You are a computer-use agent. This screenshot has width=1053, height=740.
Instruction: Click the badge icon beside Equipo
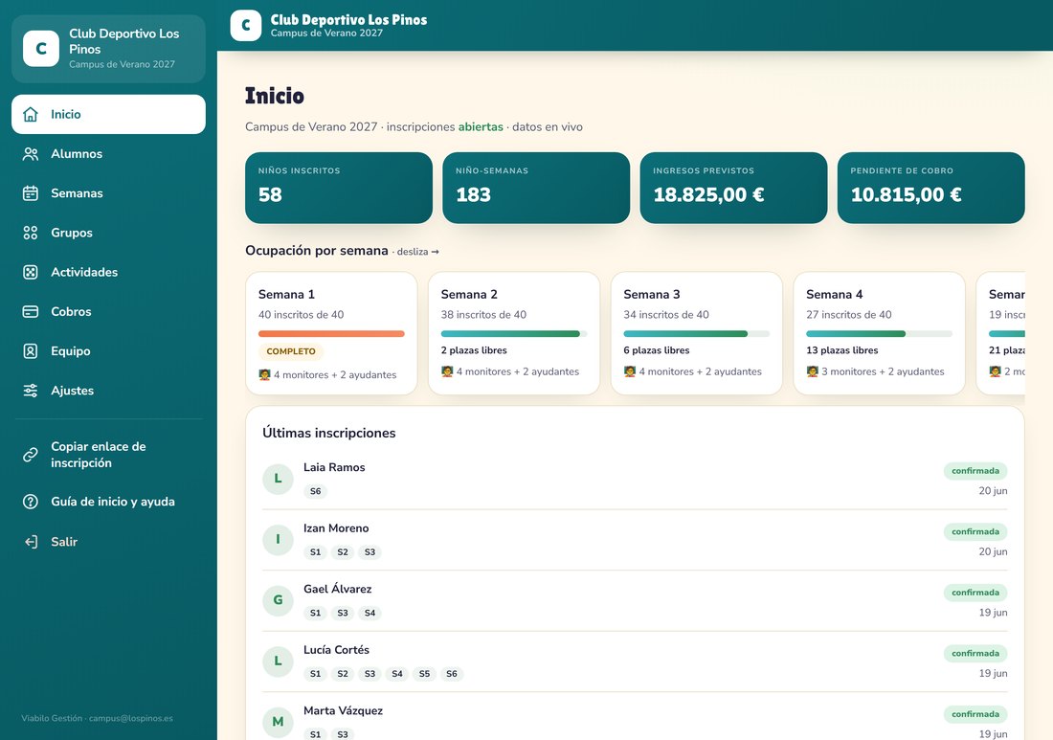coord(31,351)
